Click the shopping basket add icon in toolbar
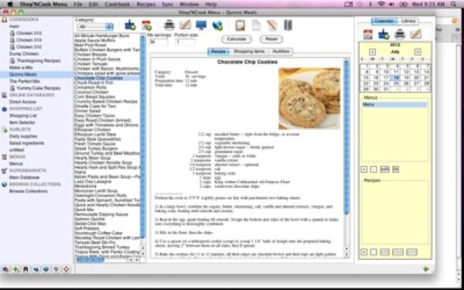This screenshot has height=290, width=464. tap(130, 26)
